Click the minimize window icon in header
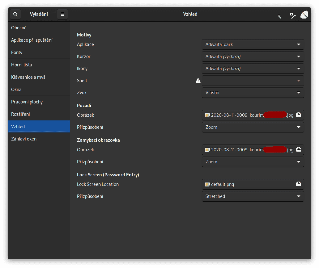This screenshot has width=319, height=268. pos(279,16)
